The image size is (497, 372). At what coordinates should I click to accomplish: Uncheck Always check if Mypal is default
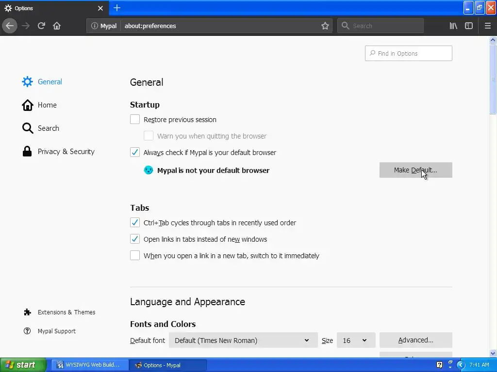[x=135, y=152]
